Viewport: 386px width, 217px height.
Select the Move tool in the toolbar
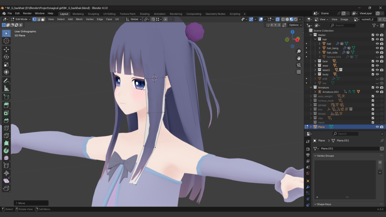[x=6, y=49]
